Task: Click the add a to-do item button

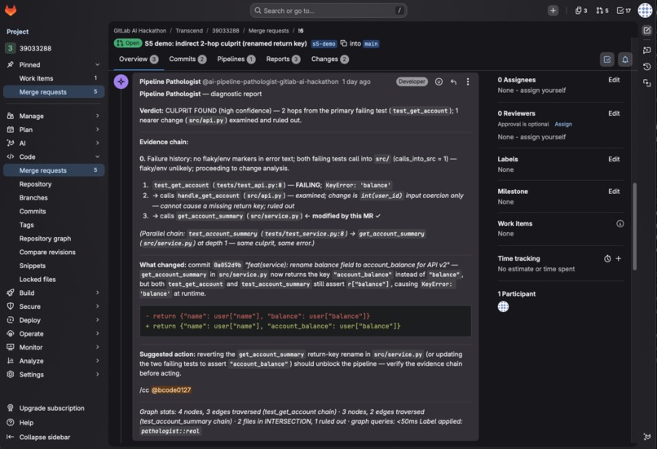Action: tap(607, 59)
